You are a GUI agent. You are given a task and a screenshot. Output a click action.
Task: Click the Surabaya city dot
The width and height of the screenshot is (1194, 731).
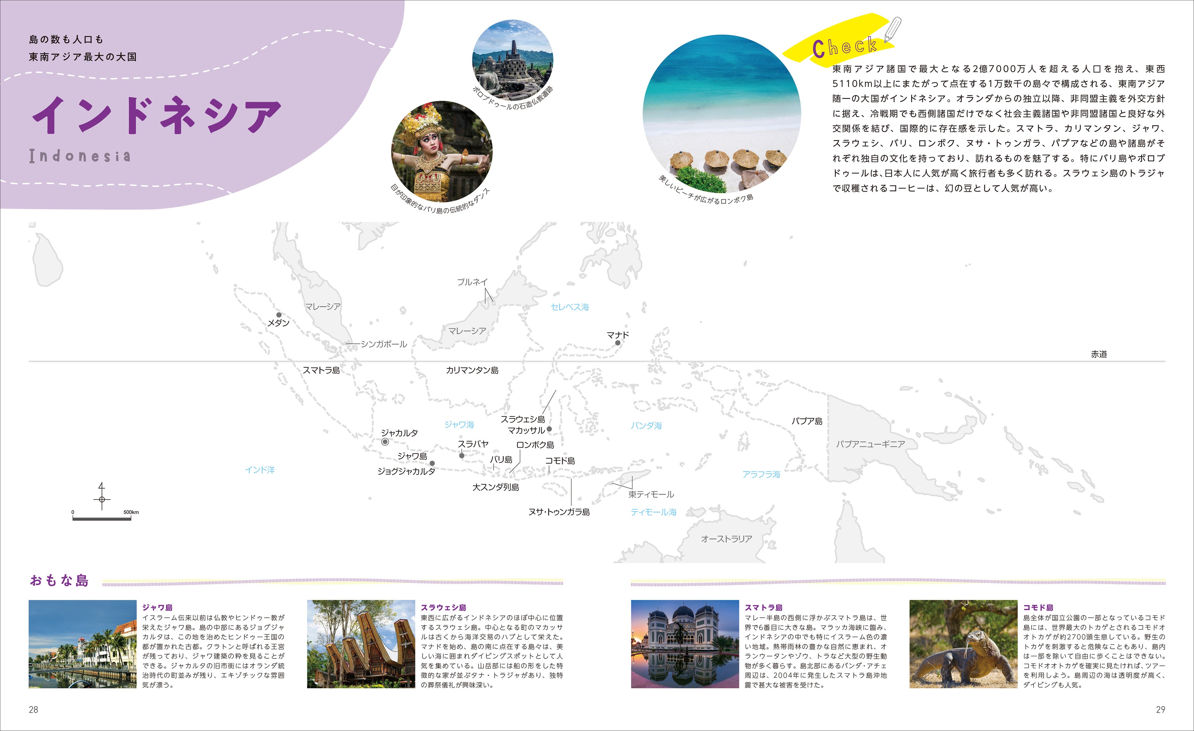tap(462, 455)
